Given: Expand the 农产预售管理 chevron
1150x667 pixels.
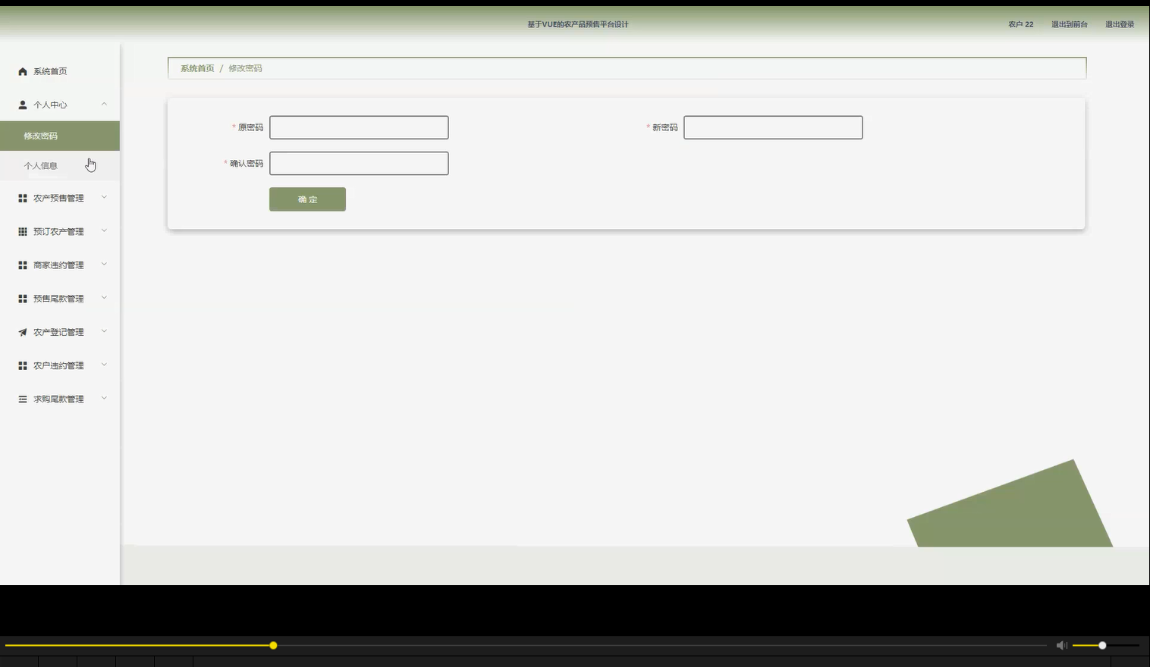Looking at the screenshot, I should tap(104, 198).
